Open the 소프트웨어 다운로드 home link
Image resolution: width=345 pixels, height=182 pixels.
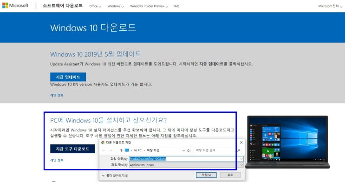click(63, 6)
